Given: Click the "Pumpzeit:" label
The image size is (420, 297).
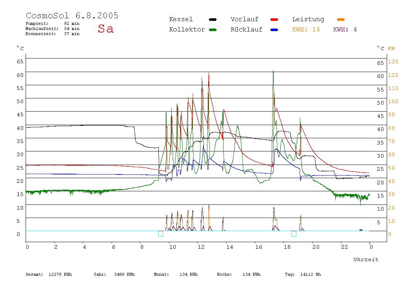Looking at the screenshot, I should point(37,23).
